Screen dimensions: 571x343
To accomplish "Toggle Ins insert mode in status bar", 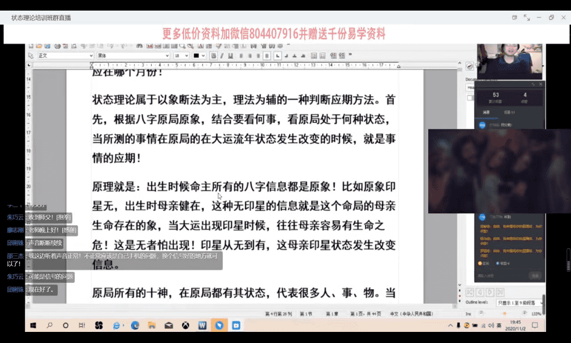I will coord(468,313).
